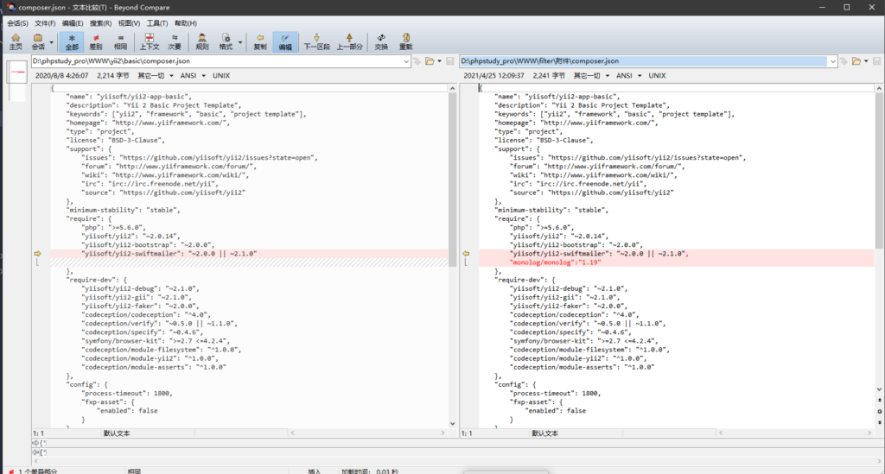Screen dimensions: 885x474
Task: Click the 主页 (Home) toolbar icon
Action: coord(15,41)
